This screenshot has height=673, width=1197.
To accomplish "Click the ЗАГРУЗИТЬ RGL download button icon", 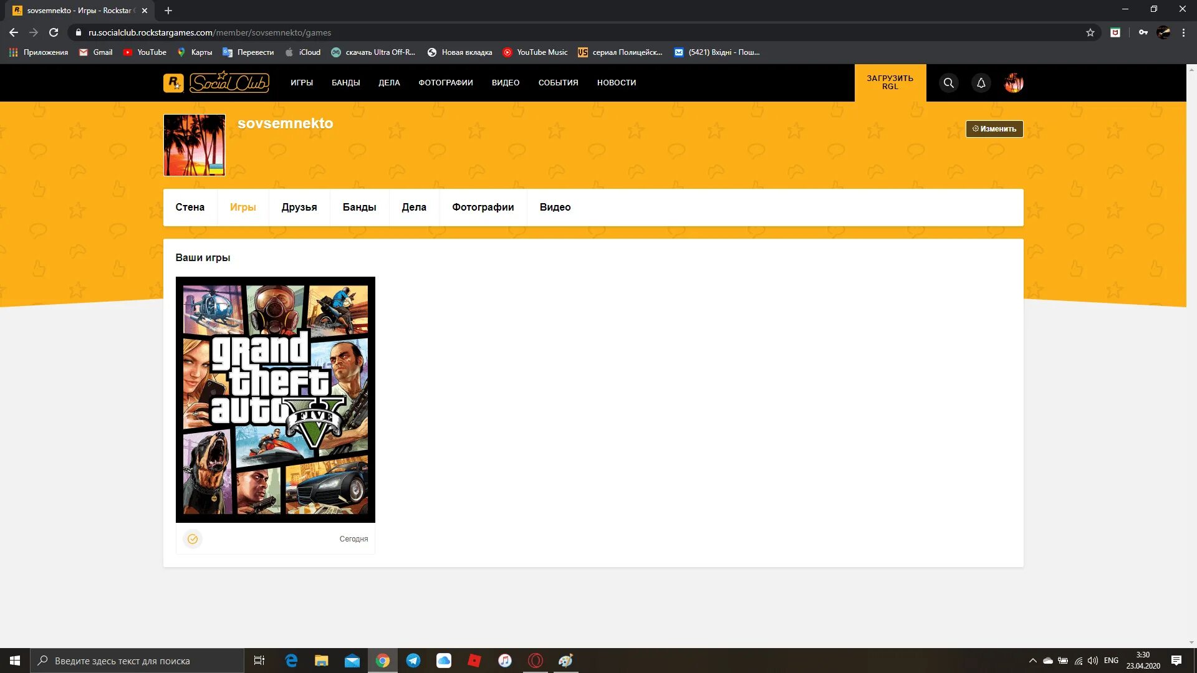I will [890, 82].
